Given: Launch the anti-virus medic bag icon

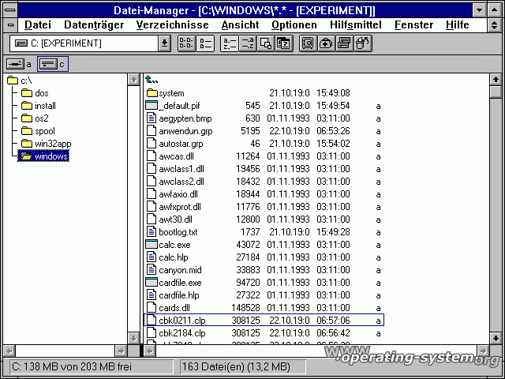Looking at the screenshot, I should coord(326,43).
